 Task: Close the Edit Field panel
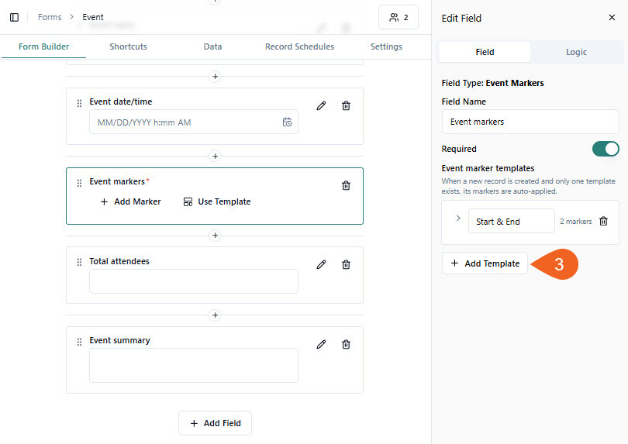[612, 18]
